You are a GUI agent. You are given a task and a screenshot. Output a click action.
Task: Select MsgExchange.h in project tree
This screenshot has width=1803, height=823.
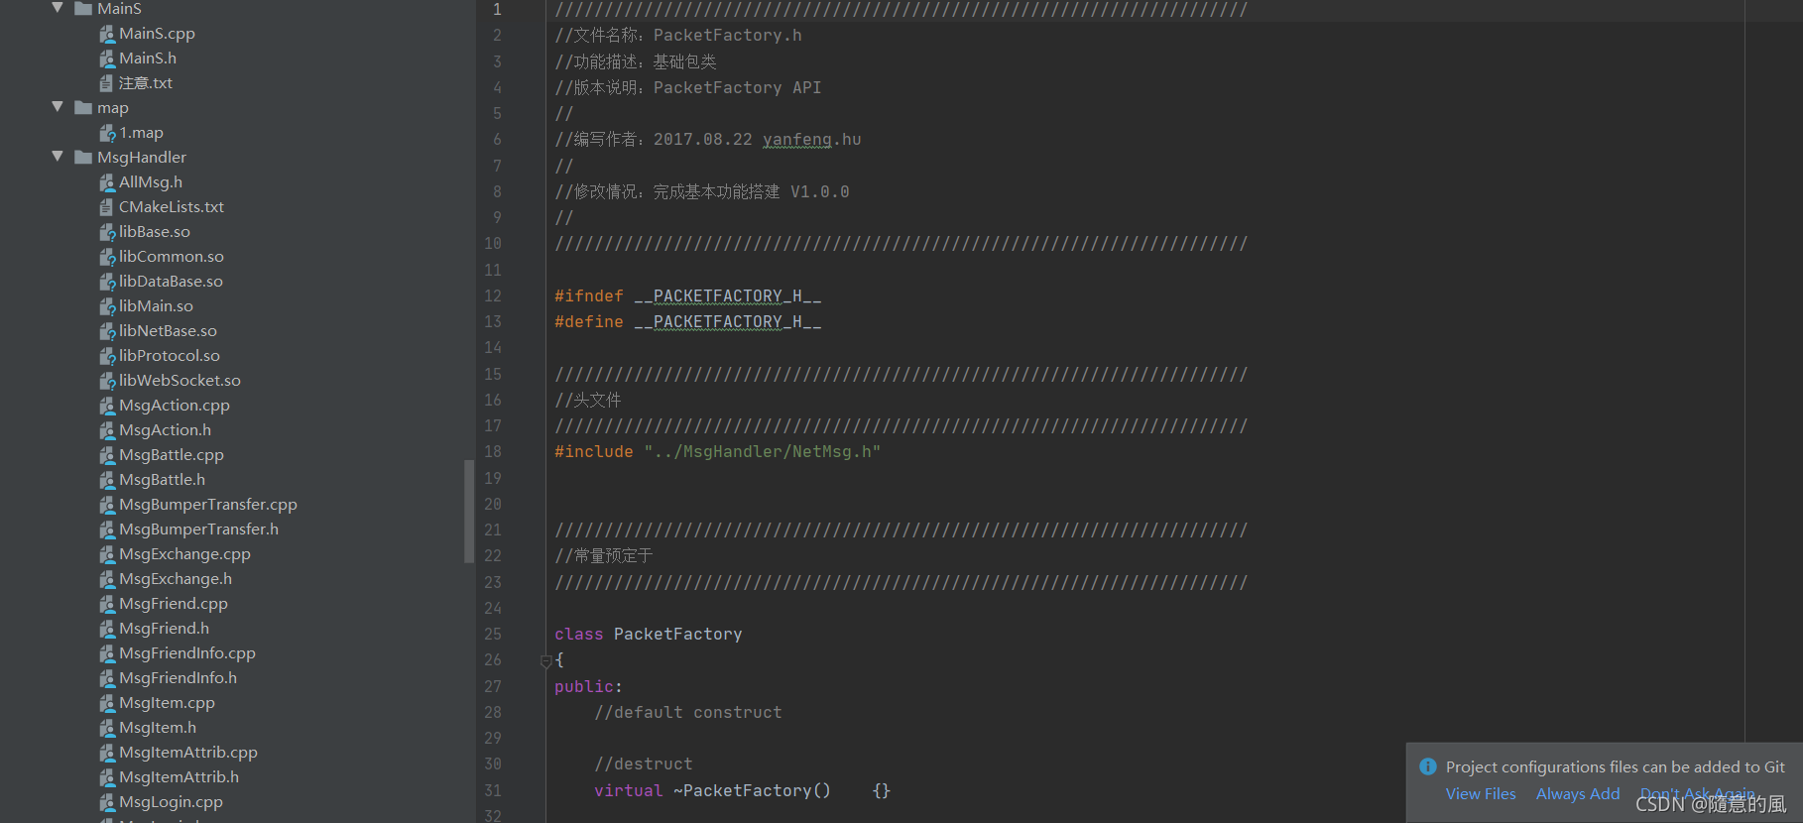pyautogui.click(x=176, y=579)
